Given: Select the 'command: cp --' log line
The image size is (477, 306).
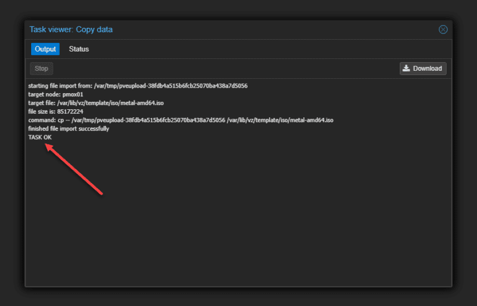Looking at the screenshot, I should (x=181, y=120).
